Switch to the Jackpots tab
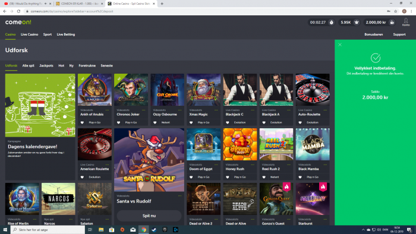Image resolution: width=416 pixels, height=234 pixels. click(46, 65)
